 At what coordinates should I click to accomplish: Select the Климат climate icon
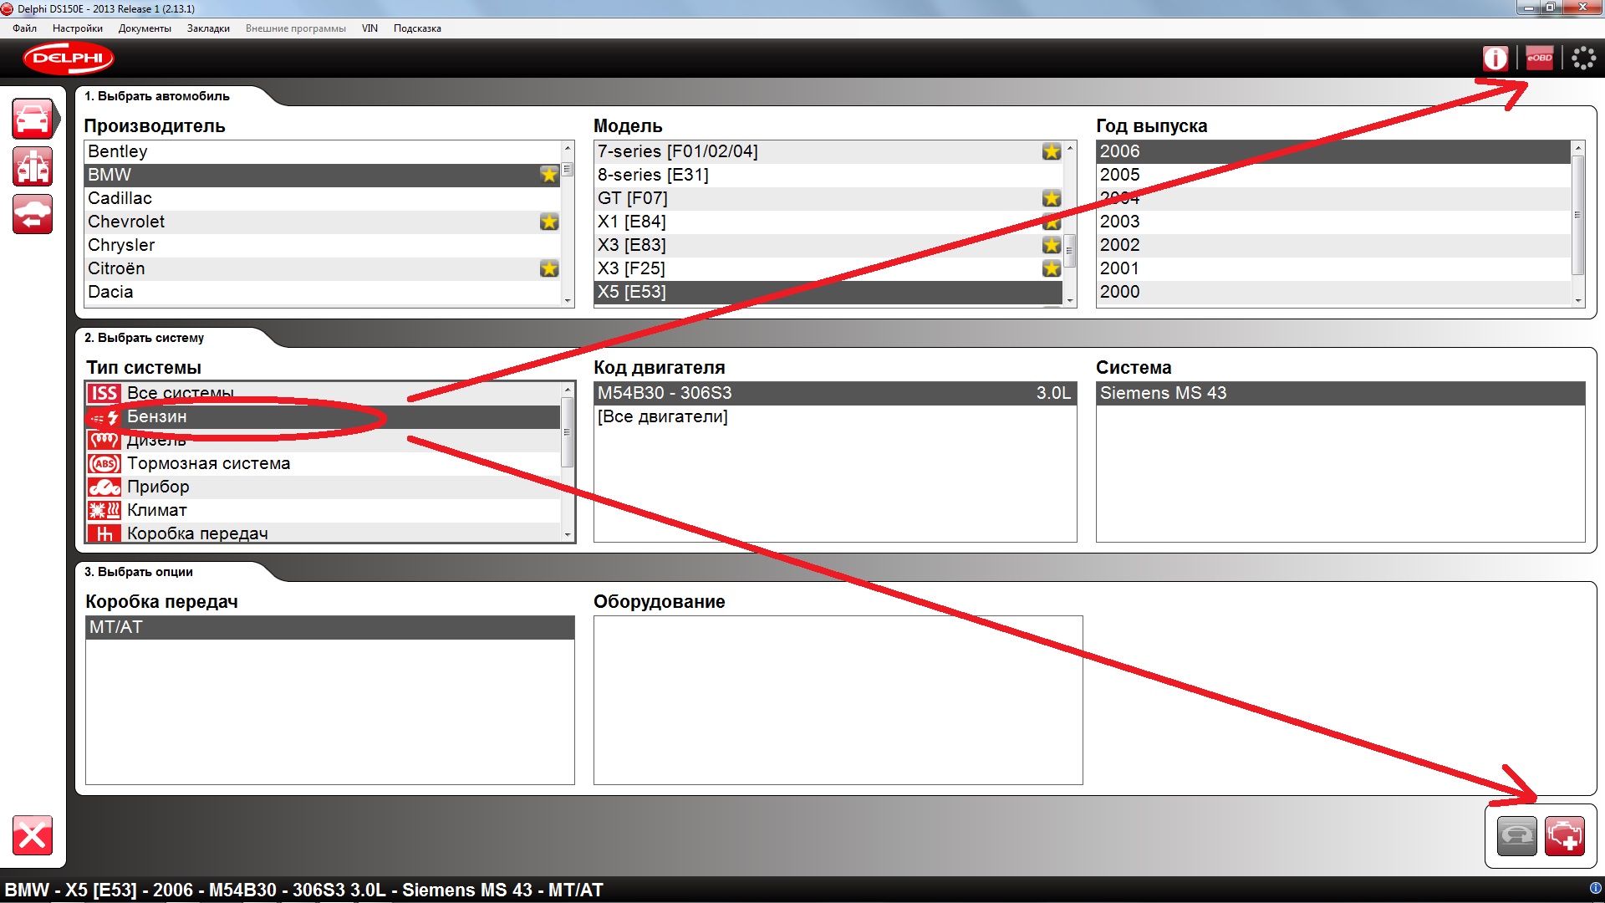[104, 510]
